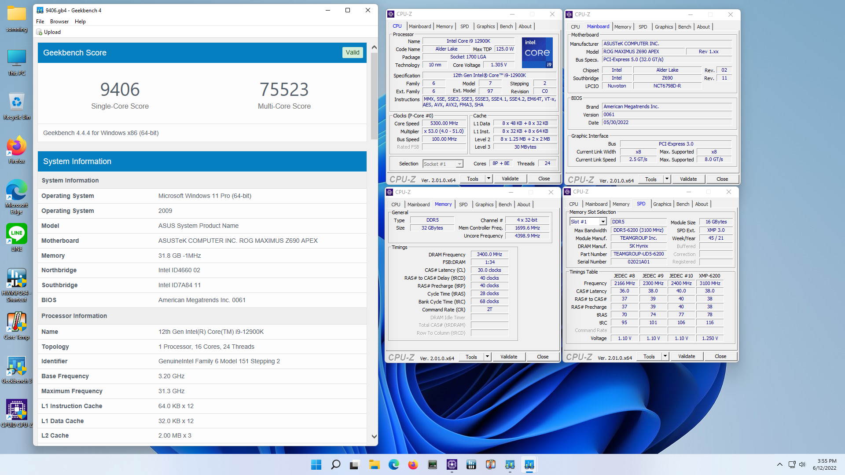Select the Core Temp desktop icon
The height and width of the screenshot is (475, 845).
click(x=16, y=326)
